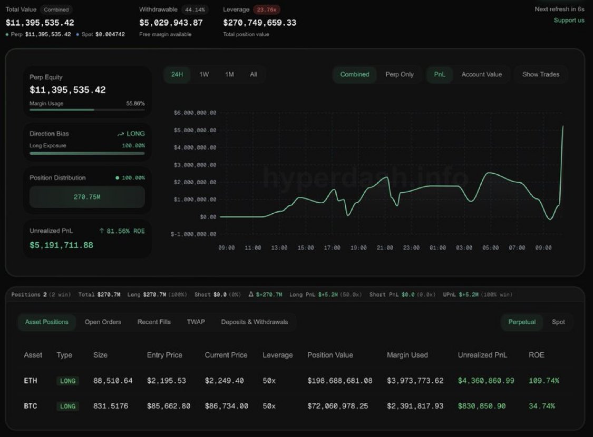
Task: Click the LONG badge on the BTC row
Action: tap(67, 406)
